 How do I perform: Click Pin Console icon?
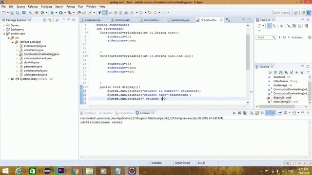pyautogui.click(x=280, y=113)
